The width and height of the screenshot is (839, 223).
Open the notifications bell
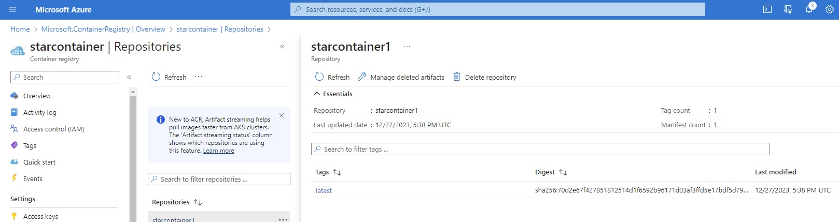click(x=809, y=9)
